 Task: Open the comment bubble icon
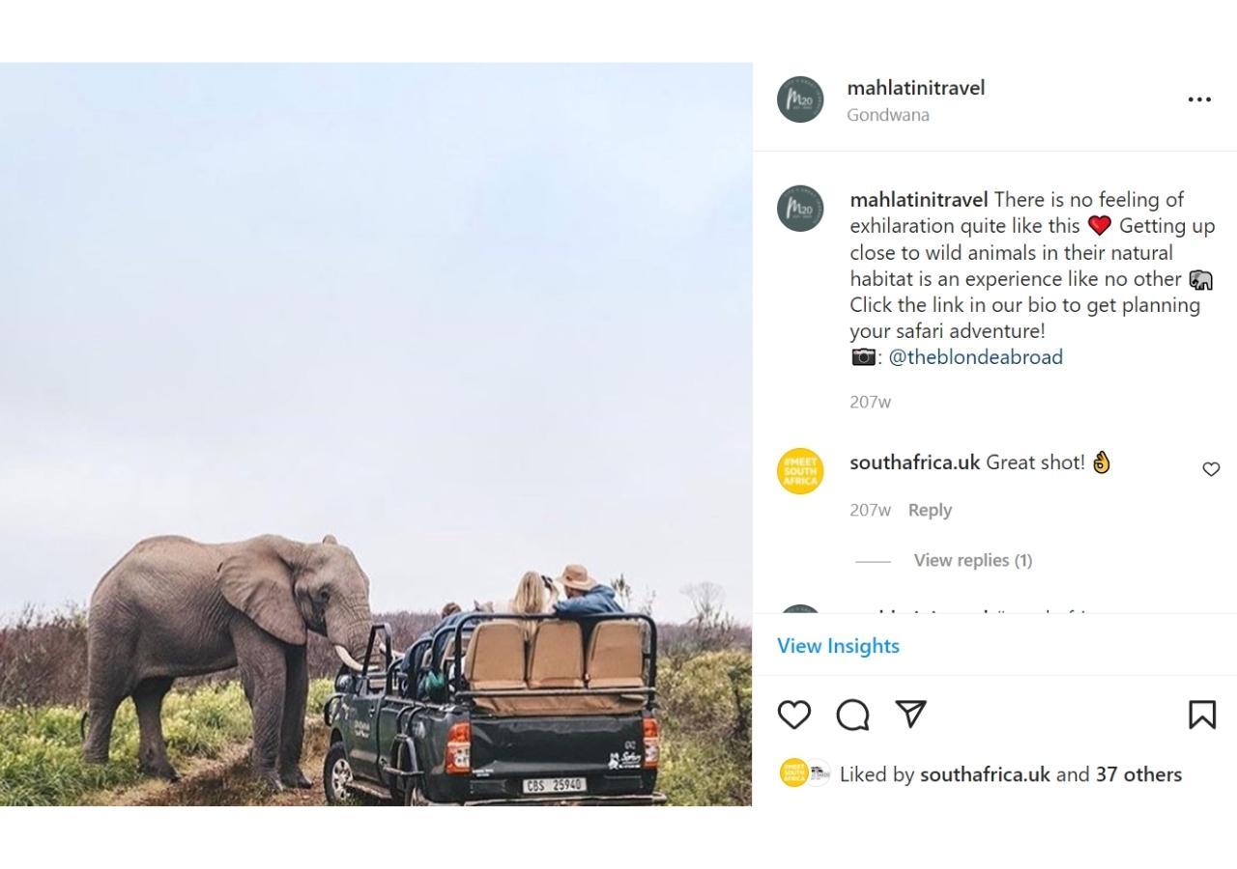click(852, 715)
